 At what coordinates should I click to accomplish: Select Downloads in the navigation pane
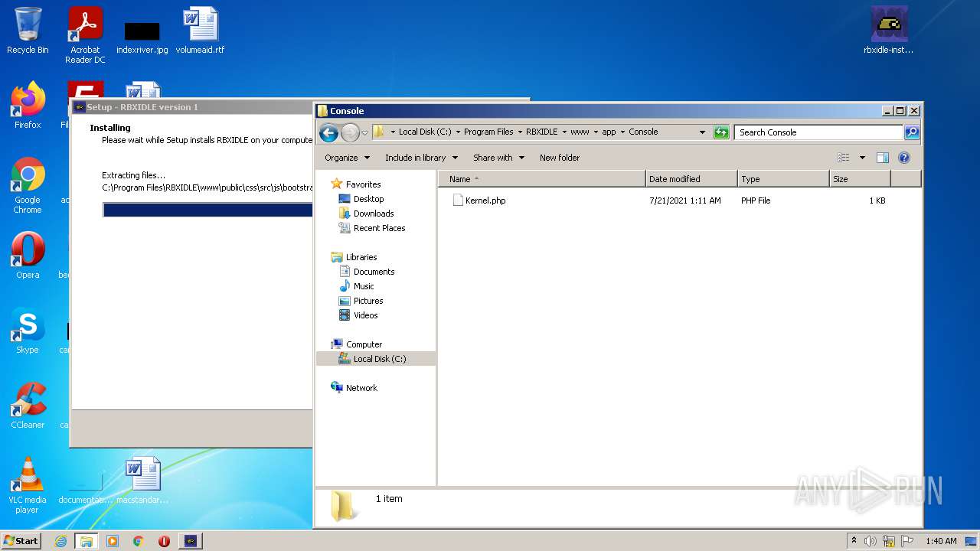(374, 214)
